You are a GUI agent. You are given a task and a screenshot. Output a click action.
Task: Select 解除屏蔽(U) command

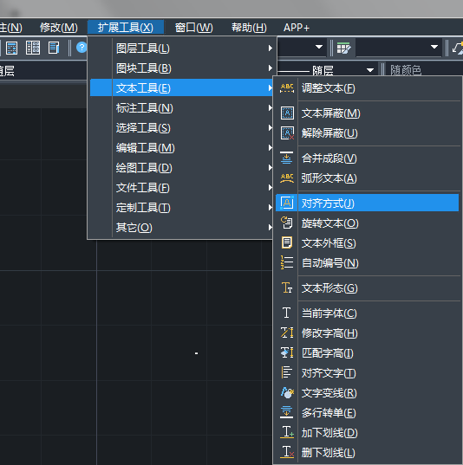point(368,132)
